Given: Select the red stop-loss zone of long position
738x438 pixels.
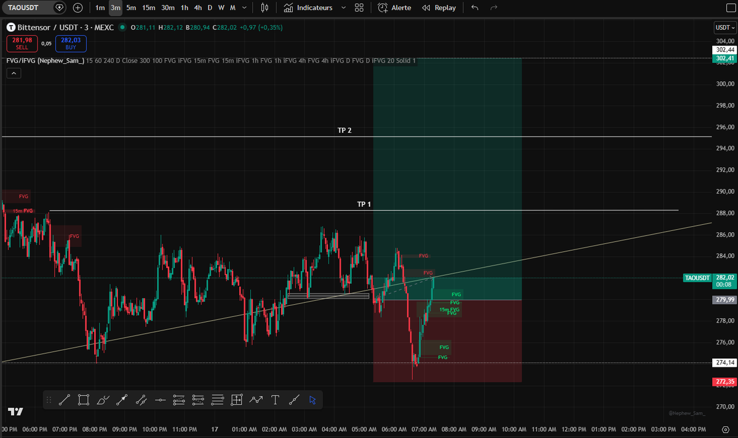Looking at the screenshot, I should coord(447,341).
